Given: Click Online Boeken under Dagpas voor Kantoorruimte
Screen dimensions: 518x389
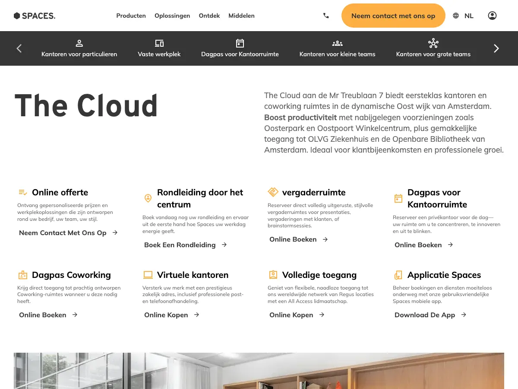Looking at the screenshot, I should pyautogui.click(x=418, y=245).
